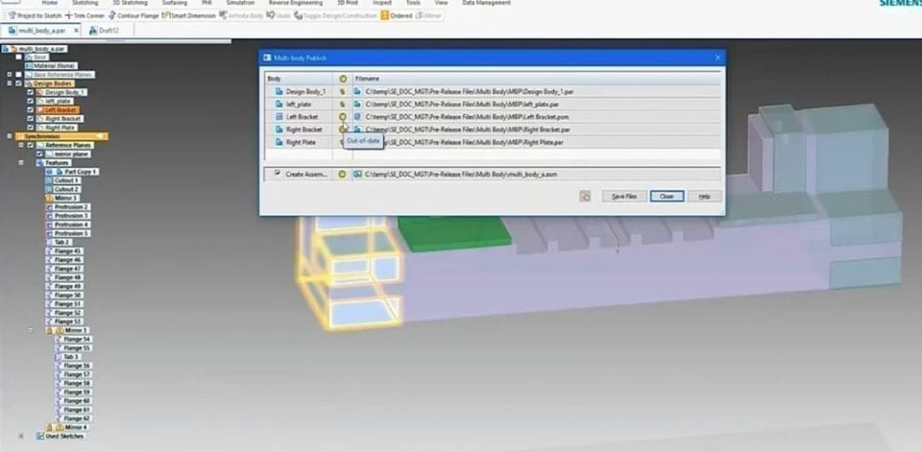Click the Project to Sketch tool

click(x=35, y=15)
